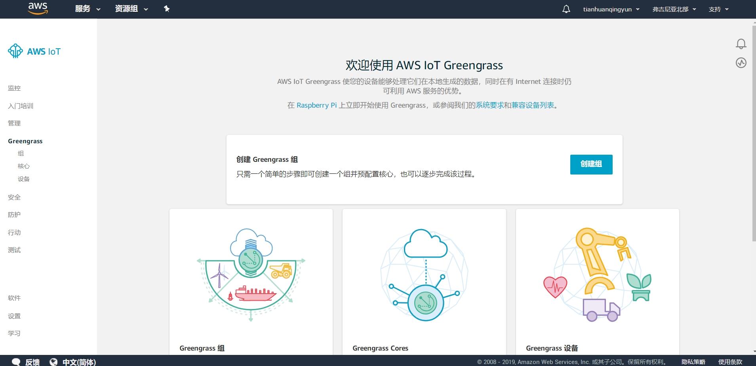Click the 创建组 button
The width and height of the screenshot is (756, 366).
click(590, 164)
